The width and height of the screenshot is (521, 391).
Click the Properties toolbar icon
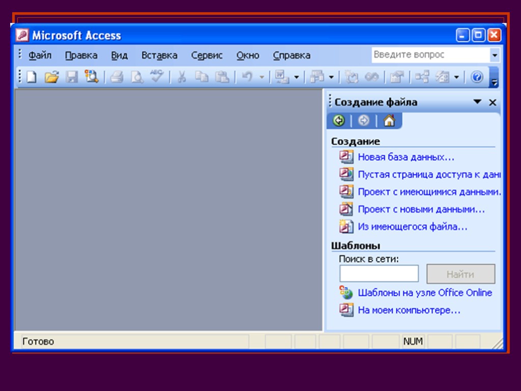[397, 77]
